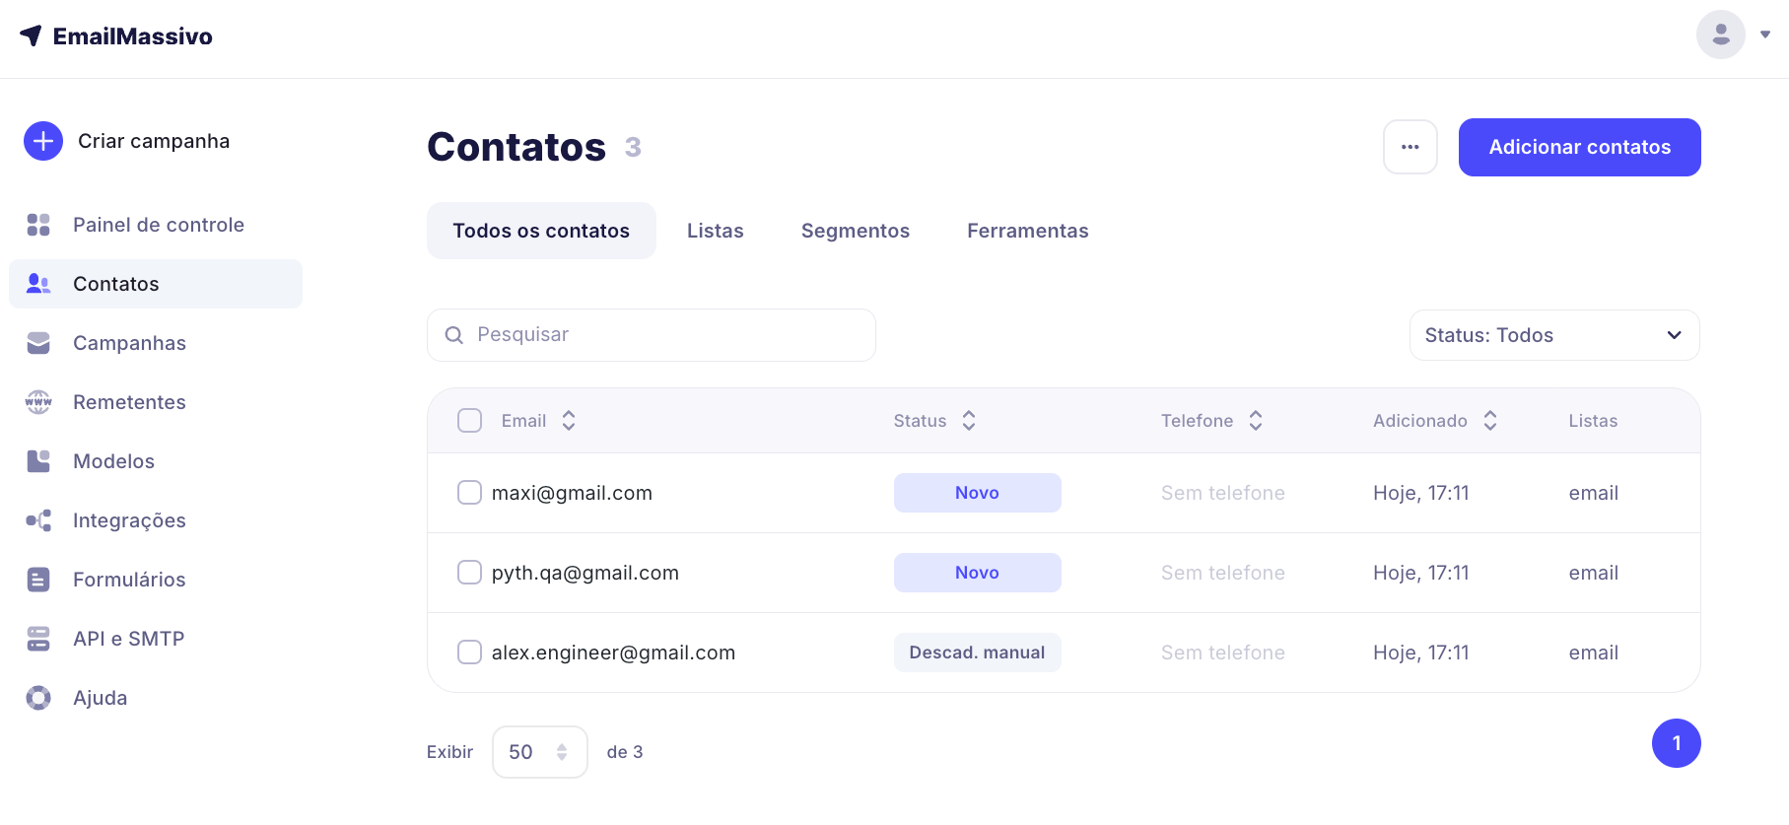Focus the Pesquisar search field
1789x825 pixels.
(x=660, y=335)
